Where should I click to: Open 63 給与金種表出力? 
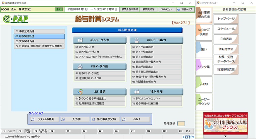[x=157, y=57]
